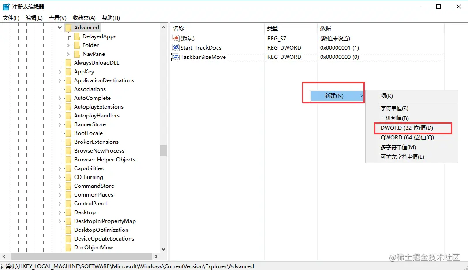Select the DeviceUpdateLocations key

click(x=104, y=239)
